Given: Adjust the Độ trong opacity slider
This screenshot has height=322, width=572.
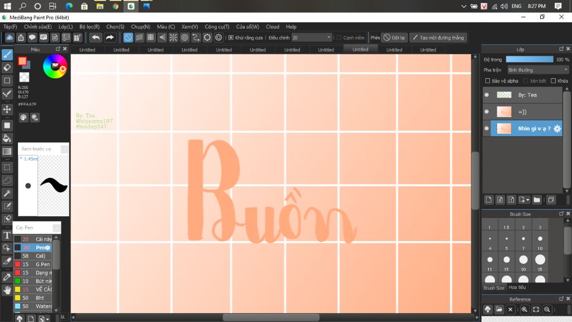Looking at the screenshot, I should (530, 59).
